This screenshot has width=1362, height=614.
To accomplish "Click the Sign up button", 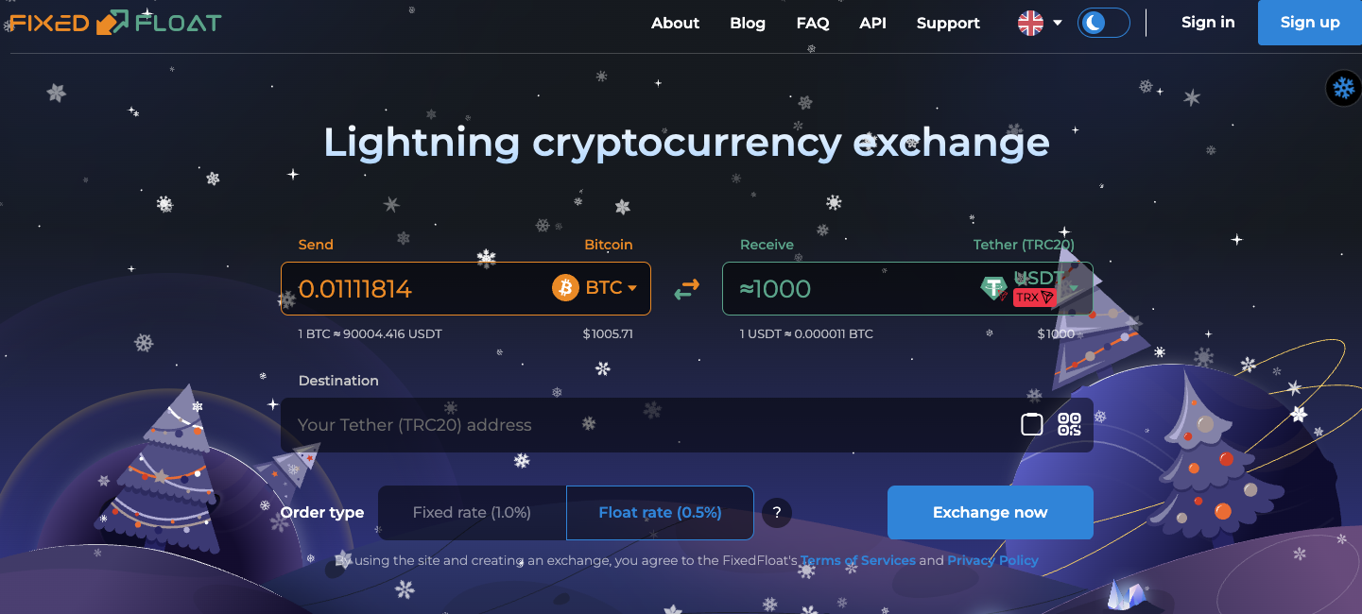I will (1309, 22).
